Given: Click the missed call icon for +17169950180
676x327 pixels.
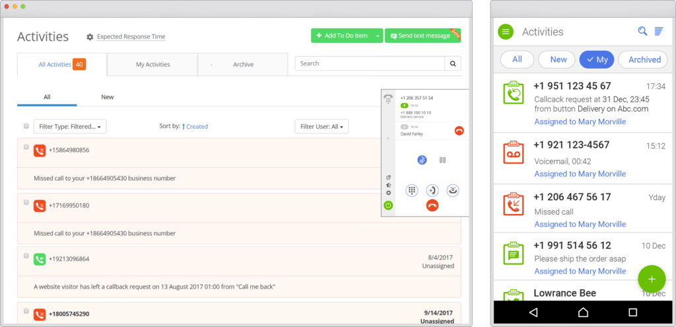Looking at the screenshot, I should [40, 205].
